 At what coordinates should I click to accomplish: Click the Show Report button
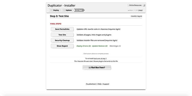coord(62,46)
